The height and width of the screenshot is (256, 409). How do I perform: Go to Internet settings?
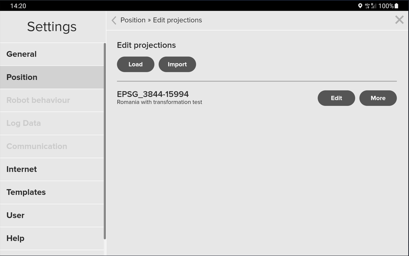pyautogui.click(x=52, y=169)
